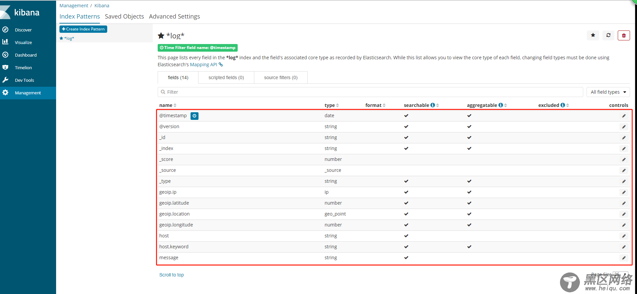The width and height of the screenshot is (637, 294).
Task: Select the Discover menu label
Action: point(23,30)
